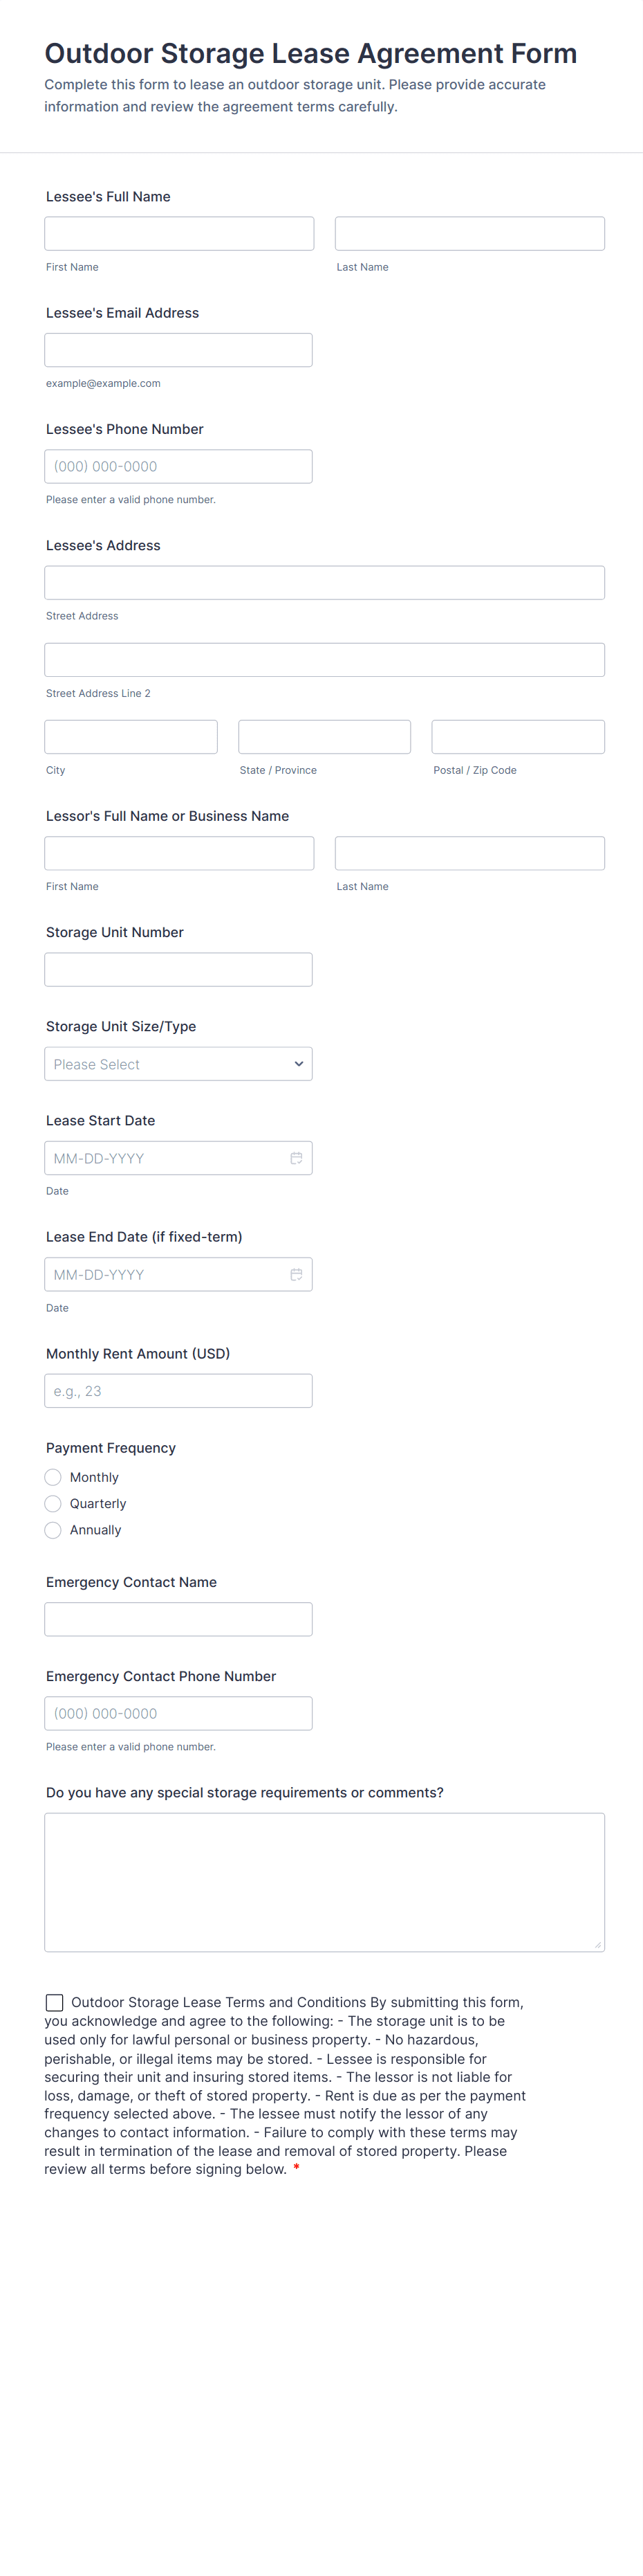The image size is (643, 2576).
Task: Choose Annually payment frequency option
Action: (54, 1530)
